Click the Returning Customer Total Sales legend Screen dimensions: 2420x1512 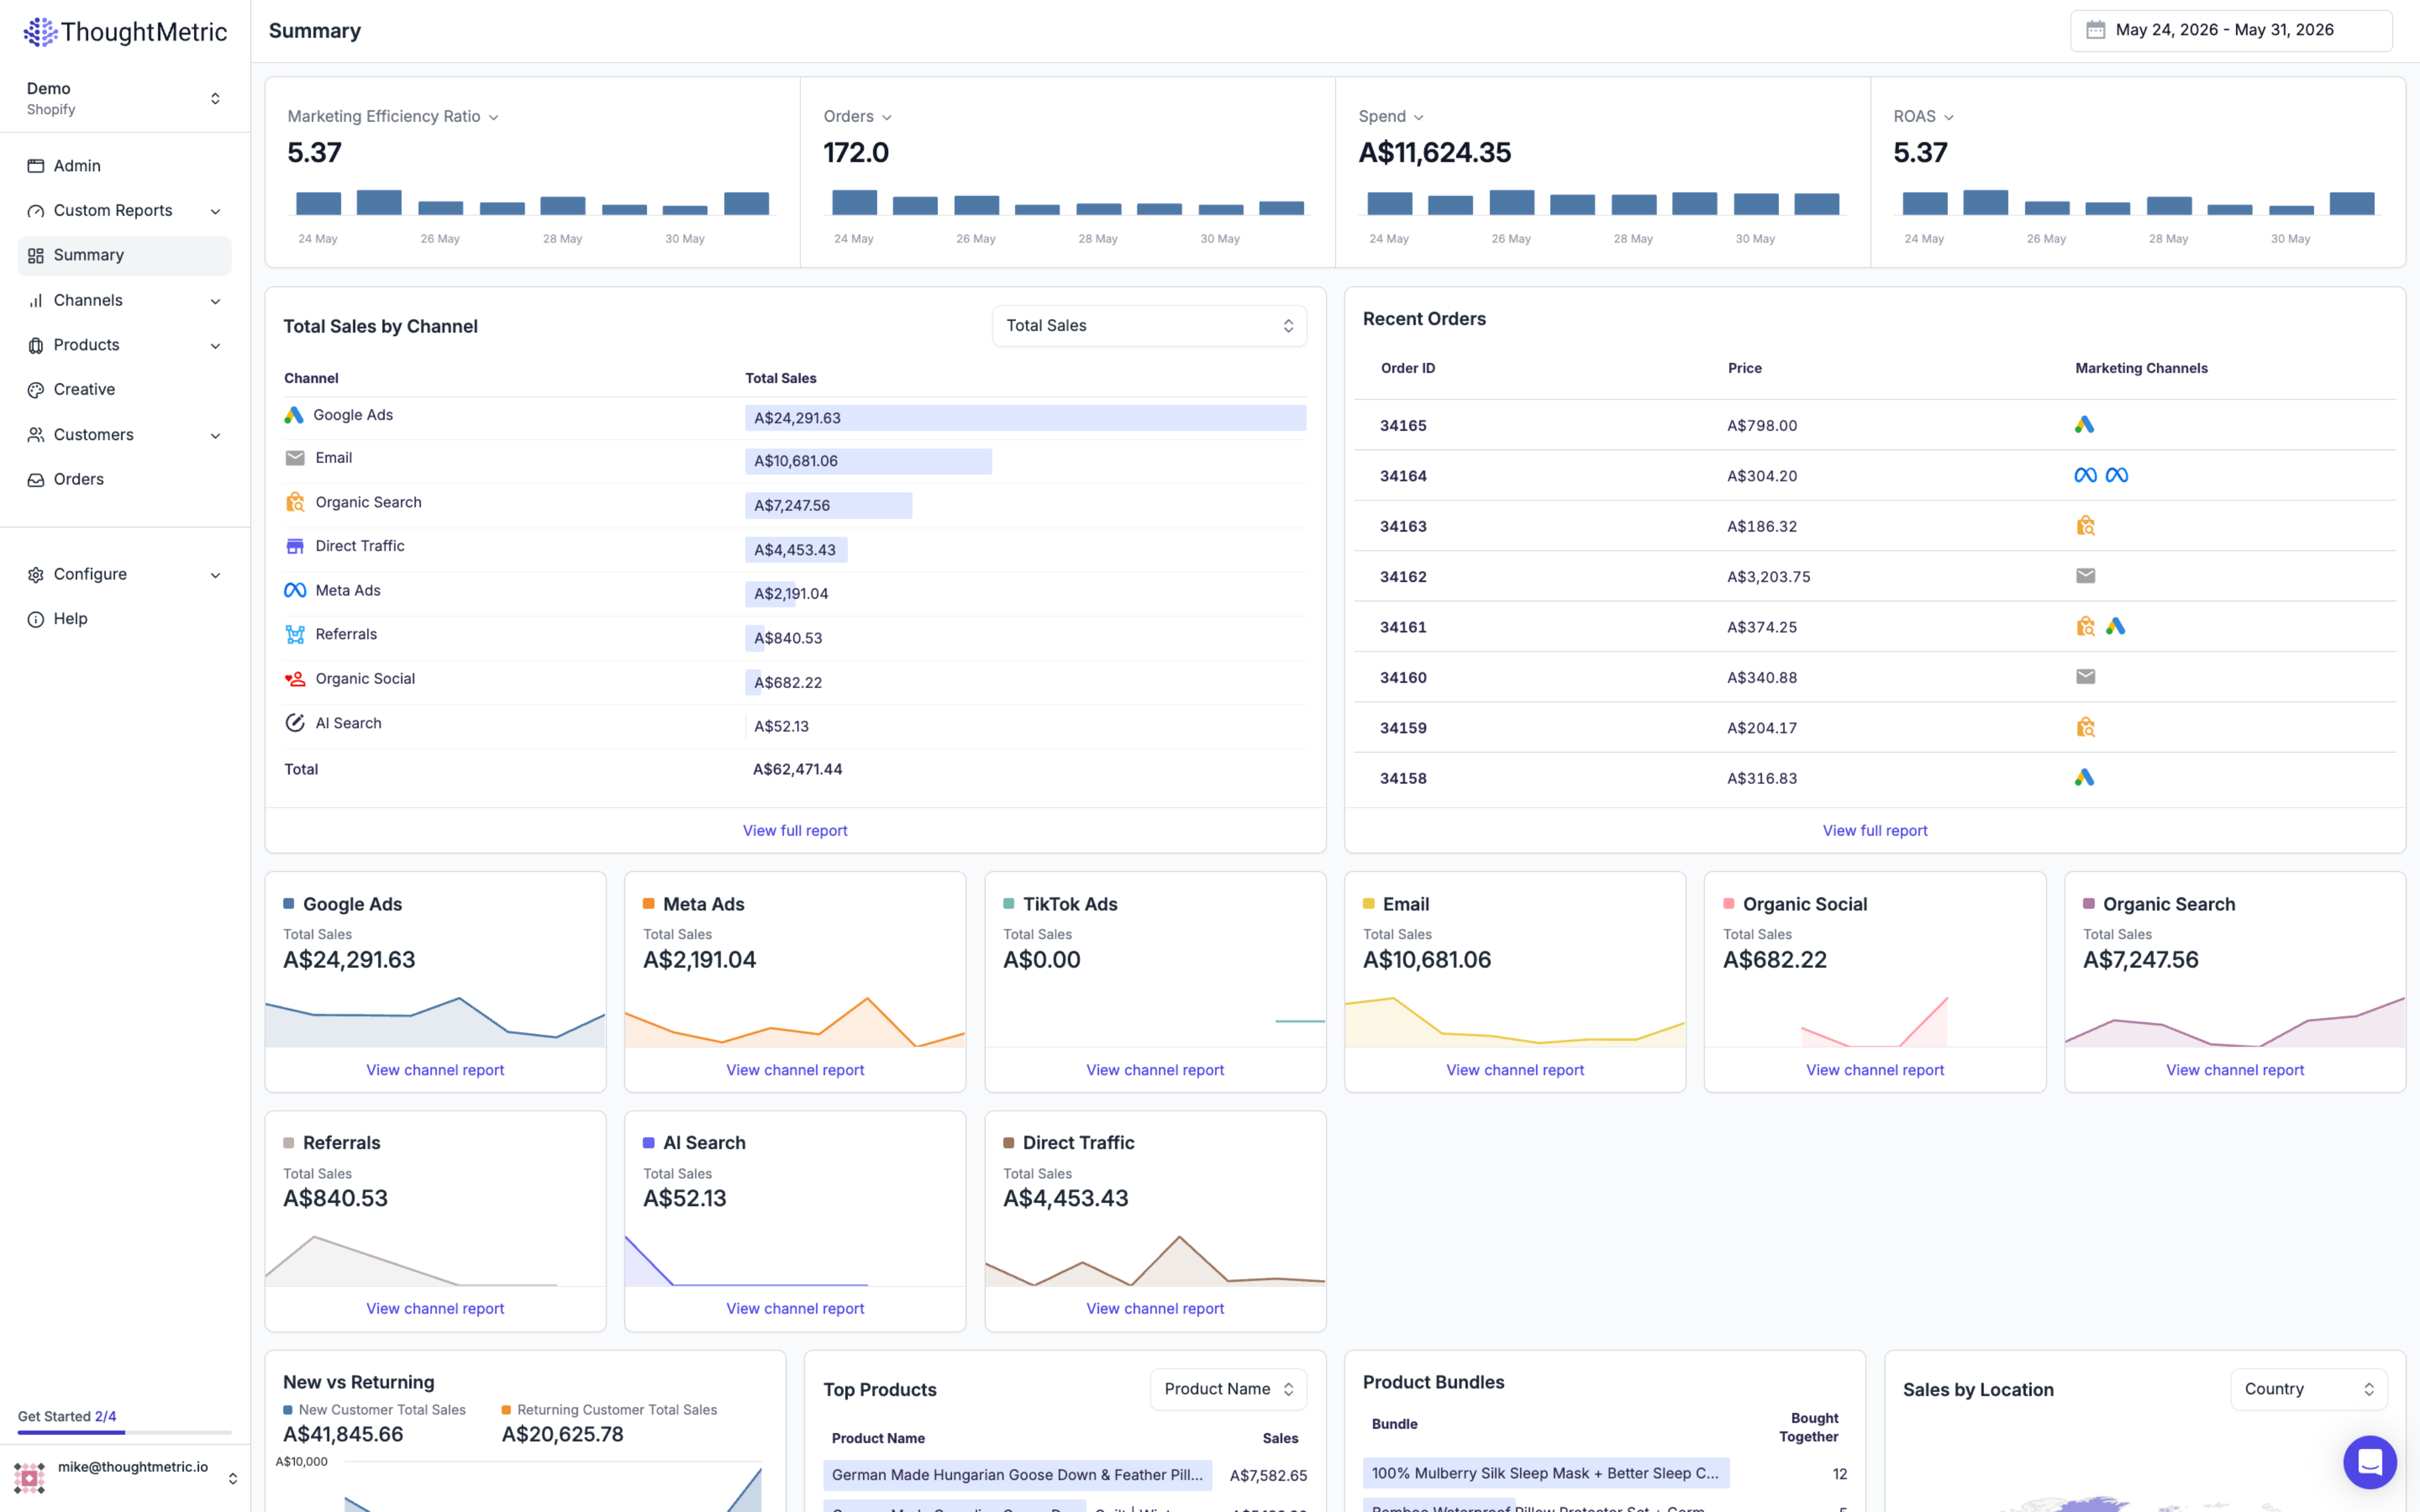(x=609, y=1410)
